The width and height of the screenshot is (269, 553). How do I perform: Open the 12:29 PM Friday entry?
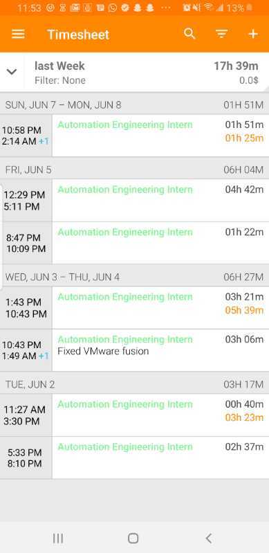point(134,200)
